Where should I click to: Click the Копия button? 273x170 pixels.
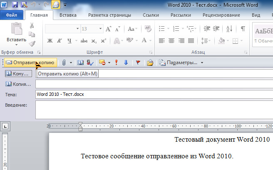(18, 84)
